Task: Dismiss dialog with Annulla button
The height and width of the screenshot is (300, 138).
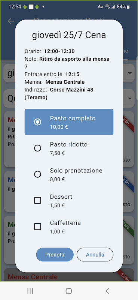Action: coord(95,255)
